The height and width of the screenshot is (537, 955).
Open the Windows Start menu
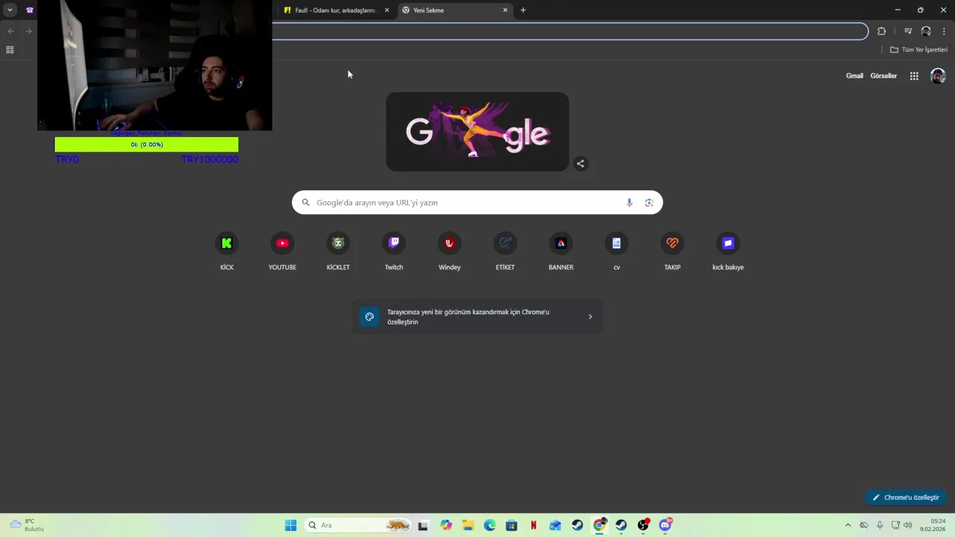click(x=290, y=525)
